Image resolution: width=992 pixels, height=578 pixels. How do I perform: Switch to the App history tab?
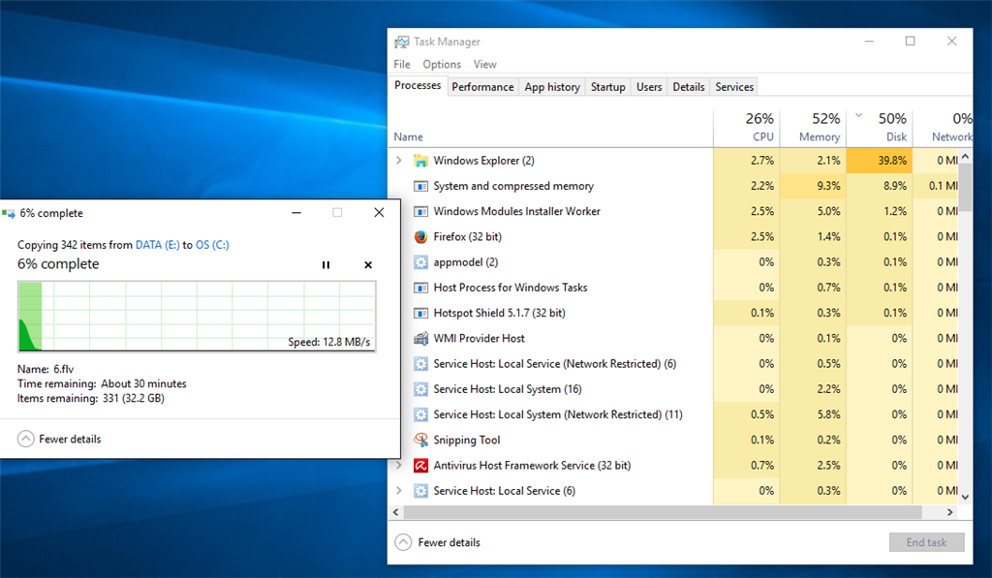pyautogui.click(x=552, y=87)
